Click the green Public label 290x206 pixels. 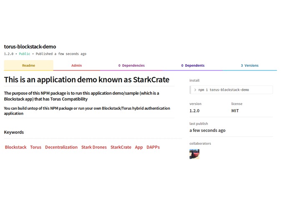pyautogui.click(x=25, y=54)
